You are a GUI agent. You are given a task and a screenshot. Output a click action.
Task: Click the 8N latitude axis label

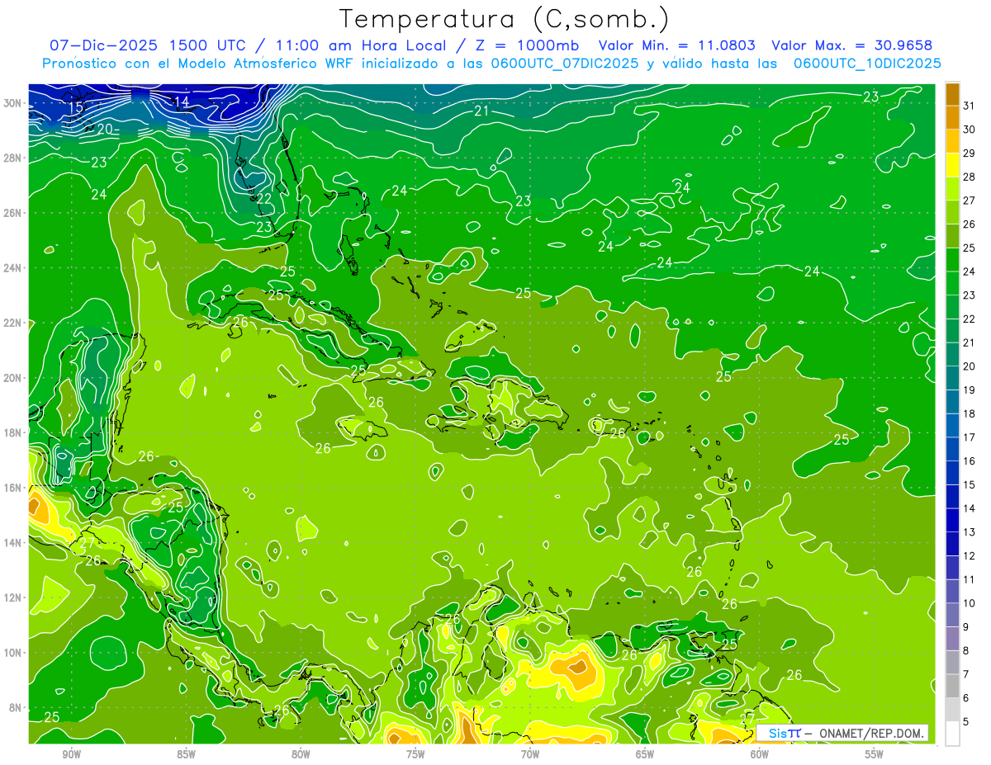(16, 708)
